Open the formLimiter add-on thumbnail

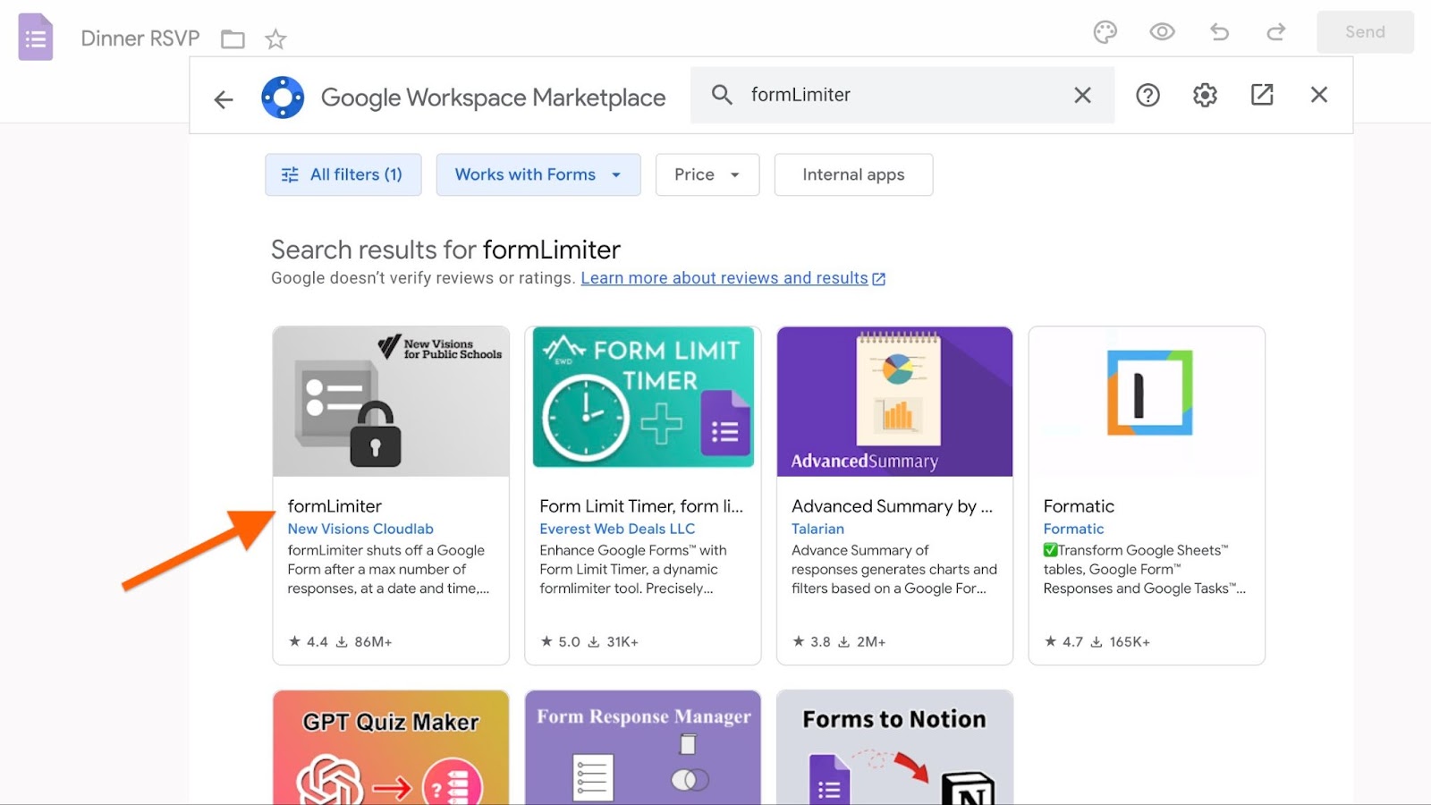click(391, 401)
